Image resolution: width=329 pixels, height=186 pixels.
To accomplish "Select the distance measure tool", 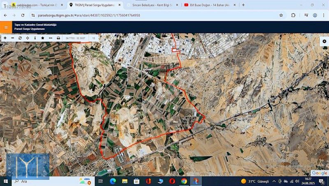I will pos(50,38).
